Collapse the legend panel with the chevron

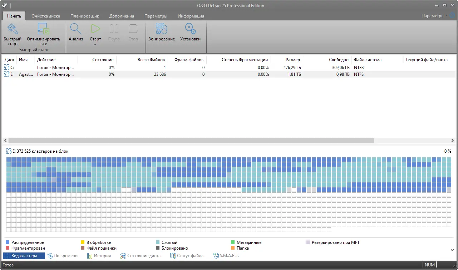coord(453,250)
